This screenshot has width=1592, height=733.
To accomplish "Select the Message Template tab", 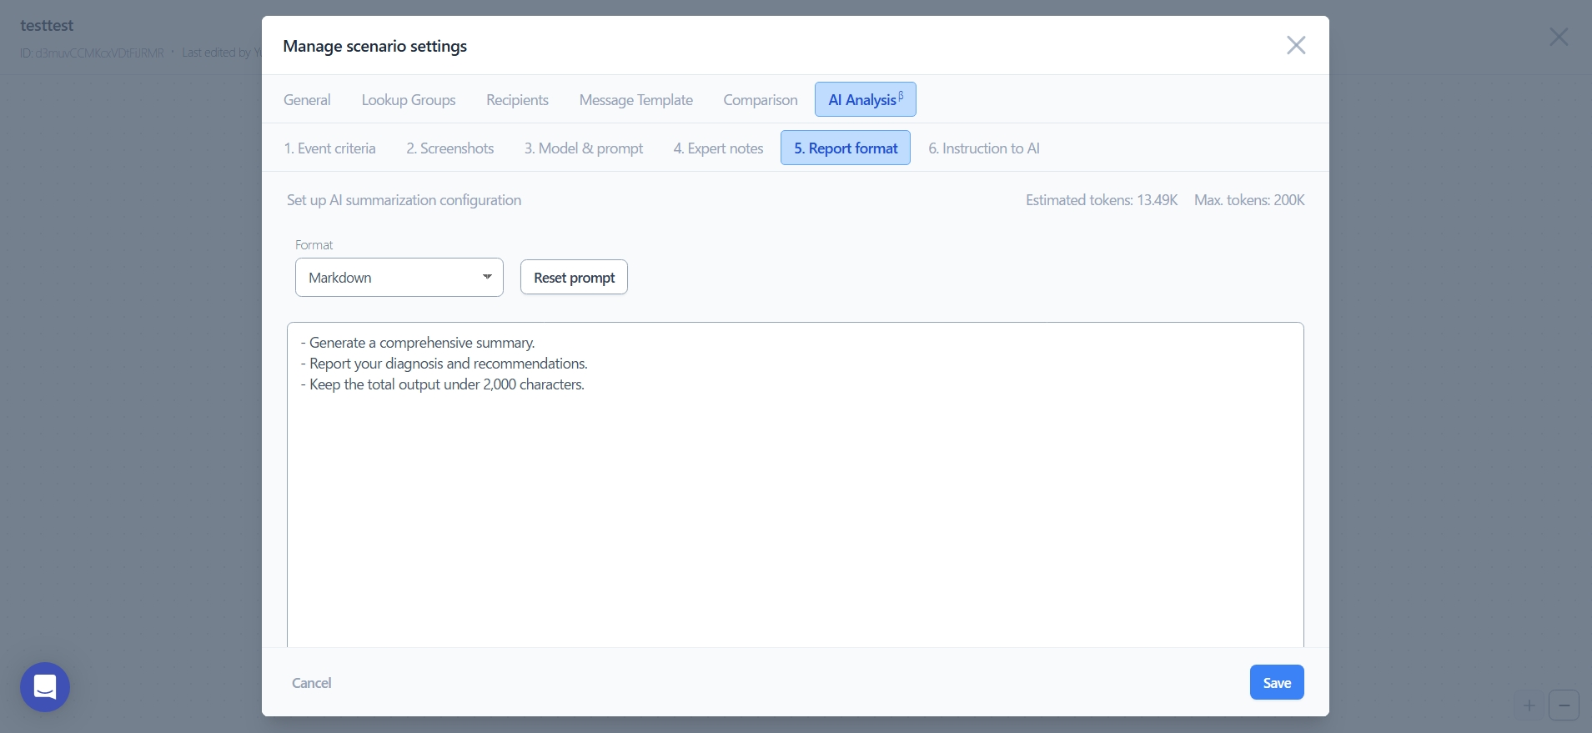I will coord(635,100).
